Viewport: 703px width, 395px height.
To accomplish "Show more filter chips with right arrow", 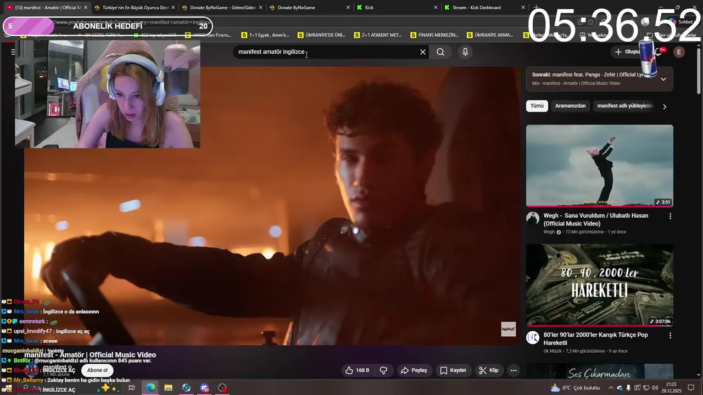I will [x=665, y=106].
